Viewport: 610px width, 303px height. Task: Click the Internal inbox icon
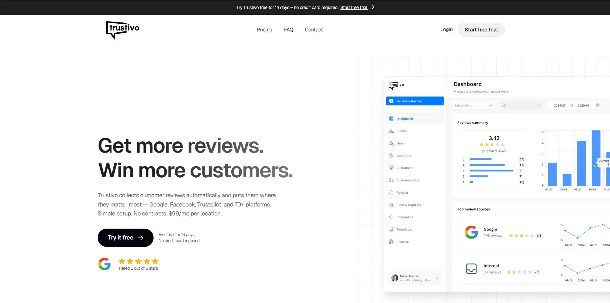471,269
